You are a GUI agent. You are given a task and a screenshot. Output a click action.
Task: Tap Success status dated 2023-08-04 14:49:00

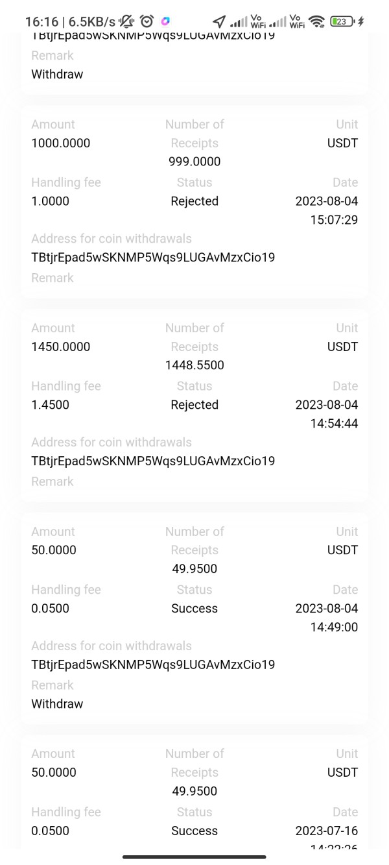pos(194,609)
